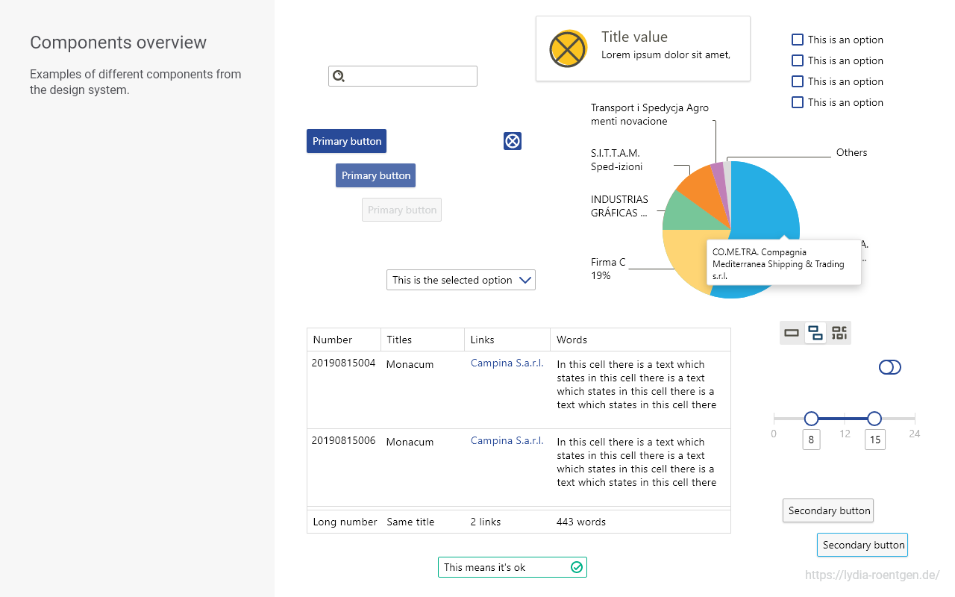Click the blue square X icon button
This screenshot has height=597, width=955.
pos(513,141)
